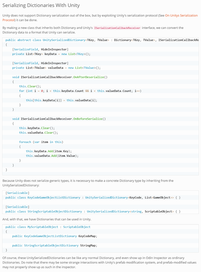Click the for loop line in OnAfterDeserialize
The height and width of the screenshot is (272, 201).
pos(80,91)
